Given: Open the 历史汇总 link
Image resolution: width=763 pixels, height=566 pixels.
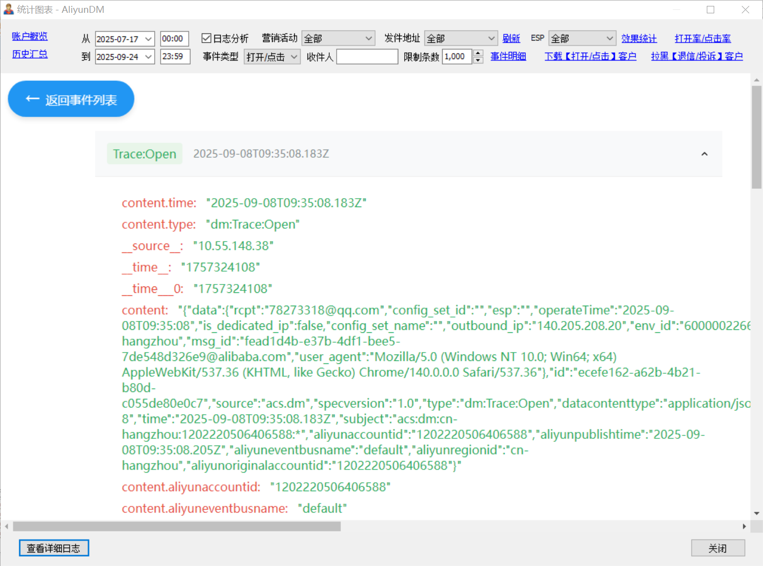Looking at the screenshot, I should [30, 54].
